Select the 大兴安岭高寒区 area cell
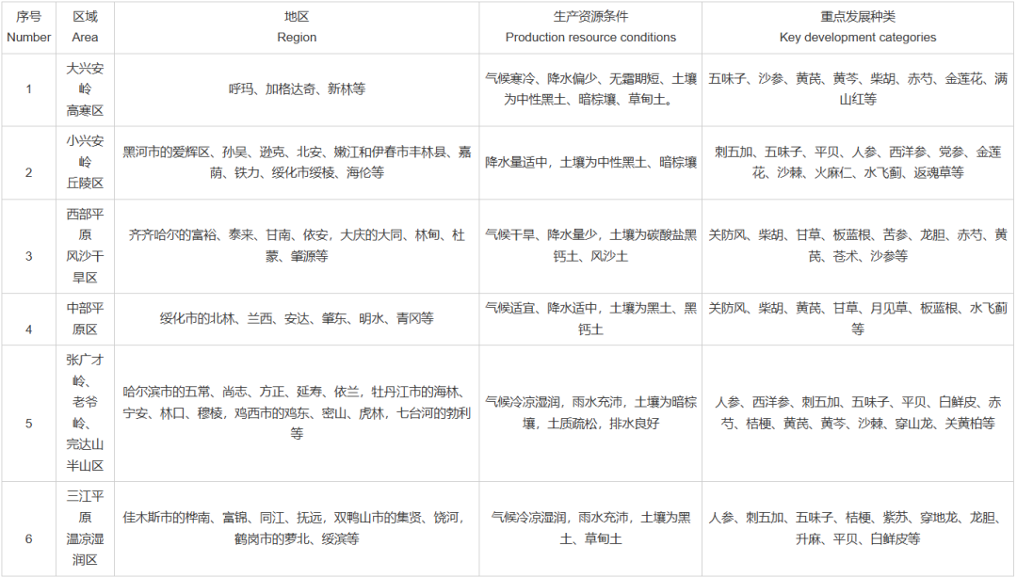Image resolution: width=1017 pixels, height=578 pixels. (85, 89)
